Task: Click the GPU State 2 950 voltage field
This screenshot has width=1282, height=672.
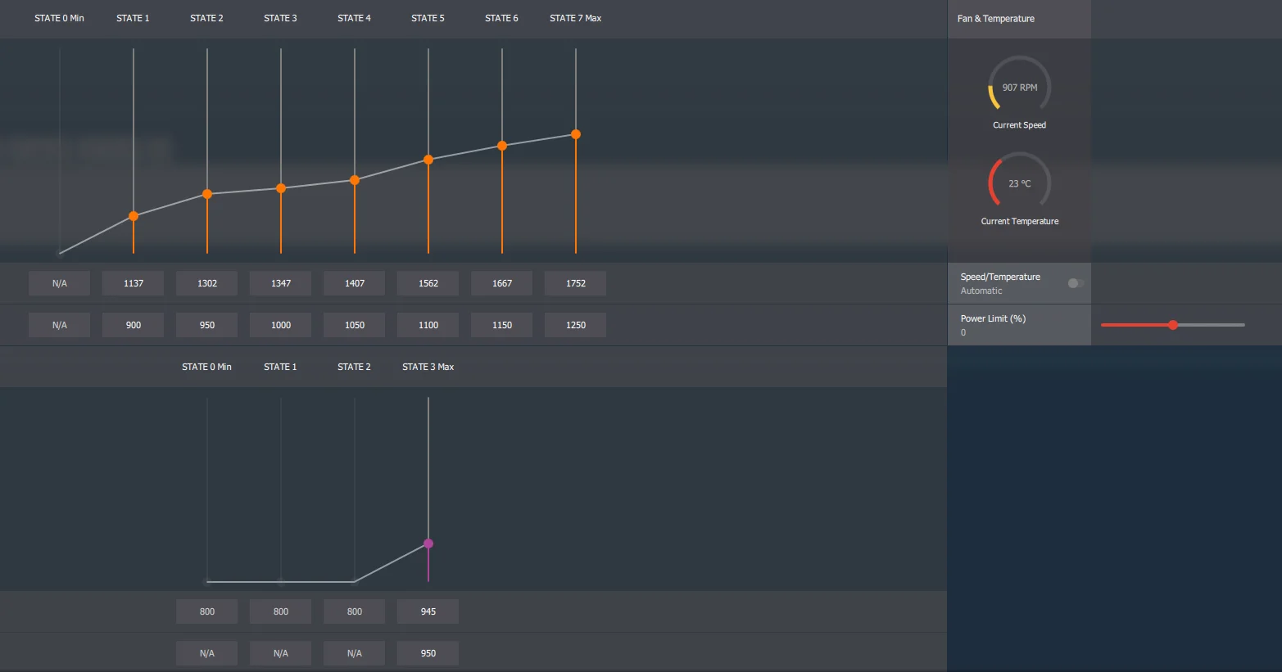Action: point(207,325)
